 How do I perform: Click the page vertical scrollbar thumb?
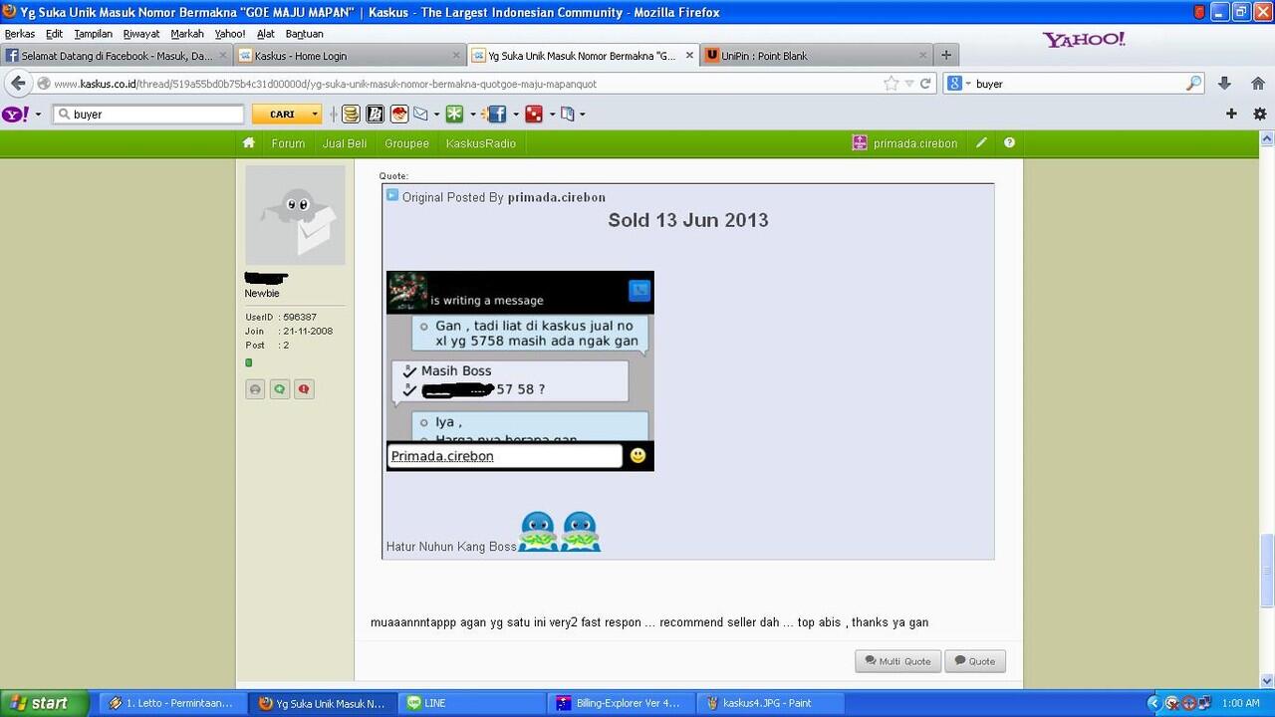point(1267,571)
